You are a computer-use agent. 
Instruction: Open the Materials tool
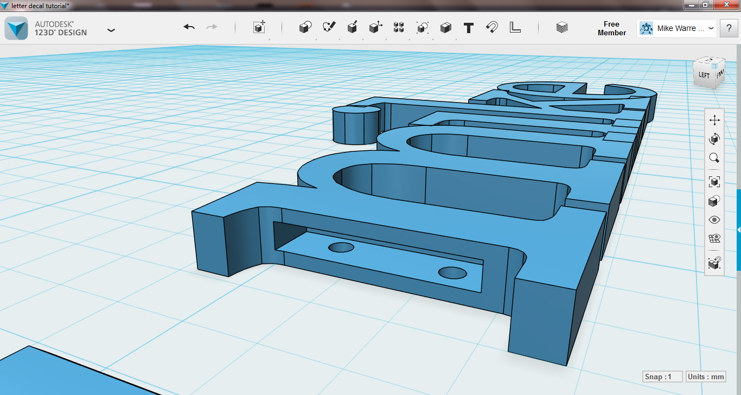coord(562,28)
